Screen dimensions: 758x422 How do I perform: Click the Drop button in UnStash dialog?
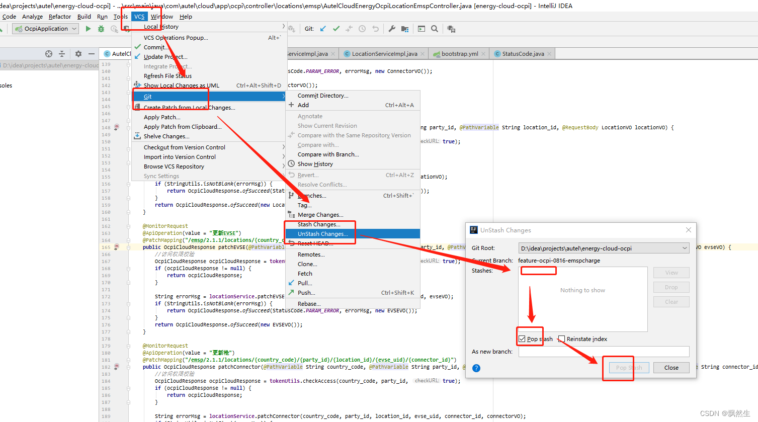671,287
